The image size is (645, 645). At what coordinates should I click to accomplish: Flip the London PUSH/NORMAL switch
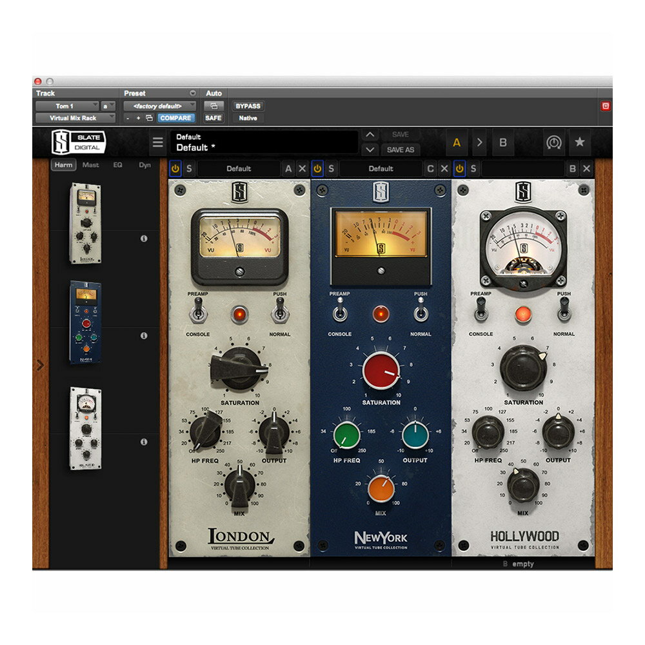(x=280, y=311)
